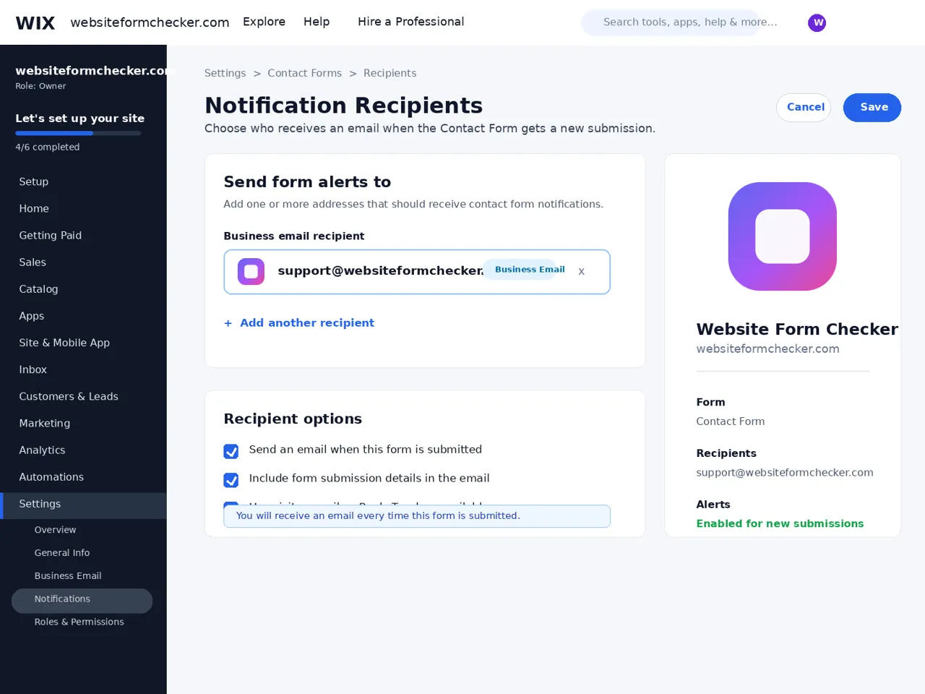Click the email every time info banner
This screenshot has height=694, width=925.
pyautogui.click(x=417, y=516)
